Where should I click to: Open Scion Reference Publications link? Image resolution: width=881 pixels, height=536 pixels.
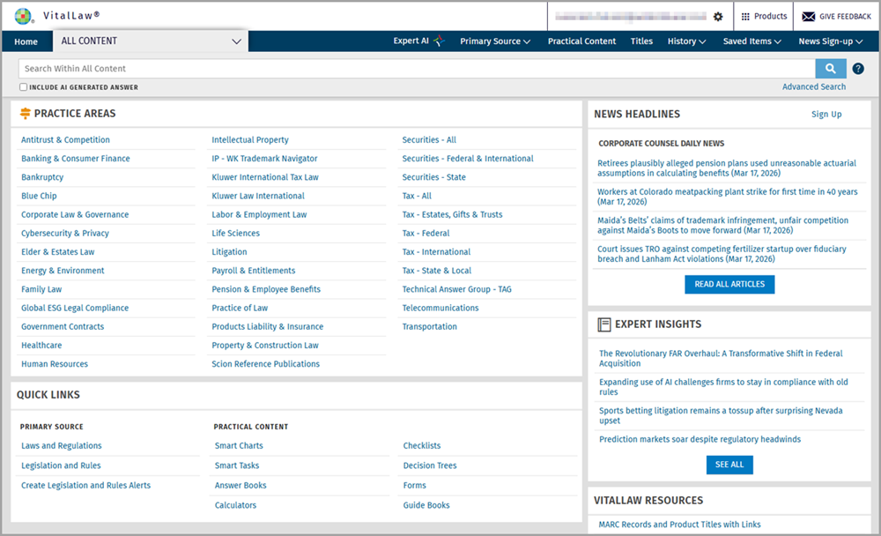click(265, 364)
